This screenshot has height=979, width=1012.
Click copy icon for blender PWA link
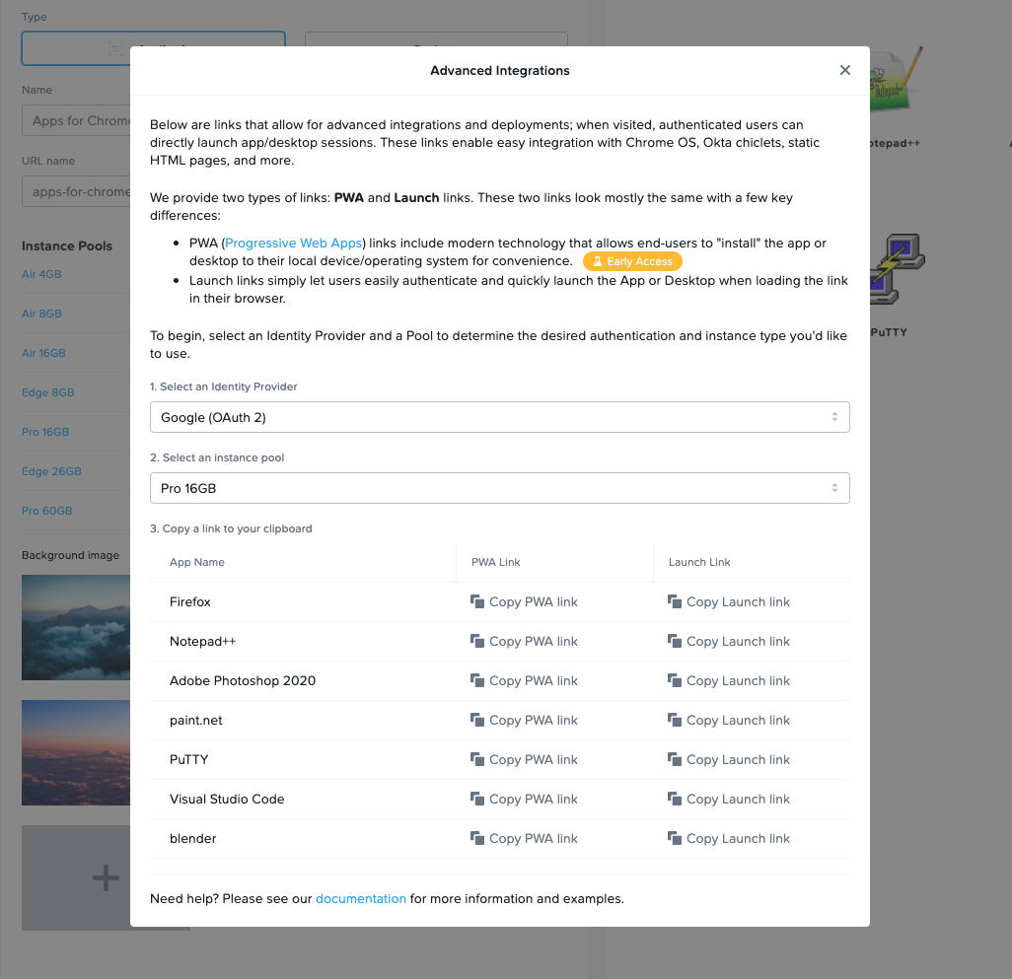click(x=477, y=838)
